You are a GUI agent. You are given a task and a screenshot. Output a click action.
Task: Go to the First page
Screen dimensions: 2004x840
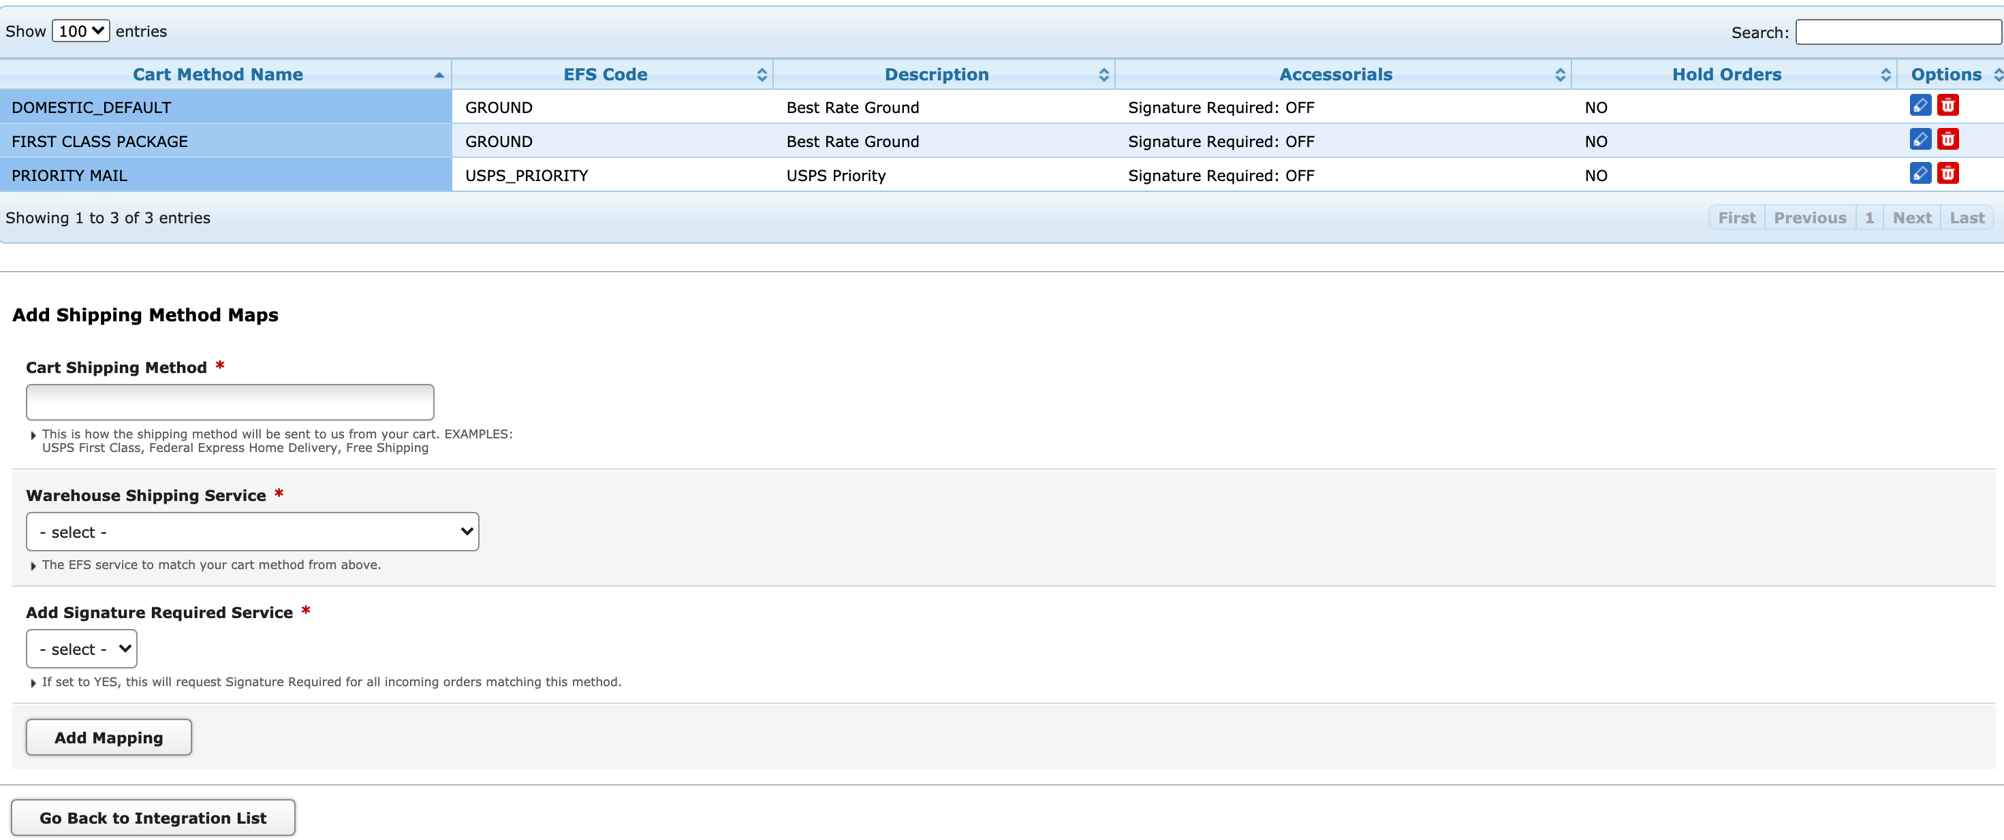click(1736, 218)
